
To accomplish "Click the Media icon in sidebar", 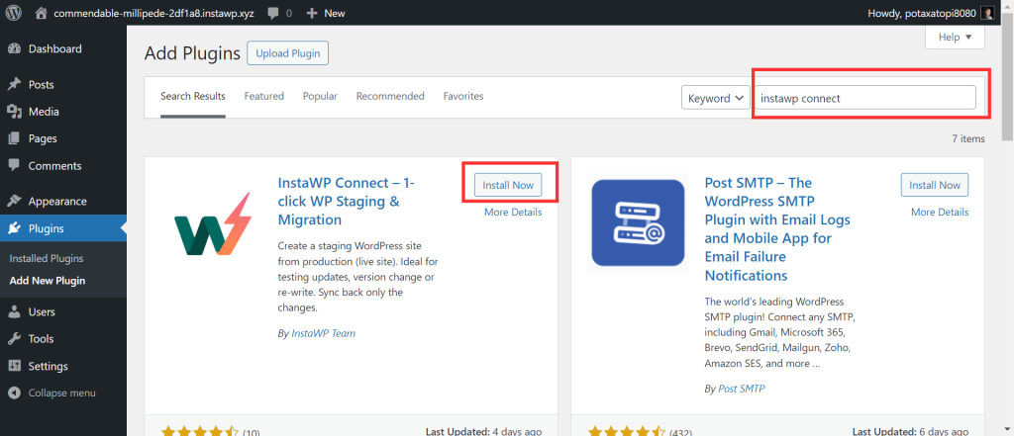I will (x=14, y=112).
